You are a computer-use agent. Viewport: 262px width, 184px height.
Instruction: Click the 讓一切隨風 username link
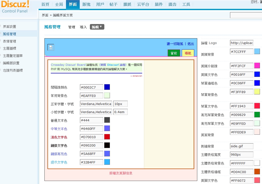tap(175, 44)
